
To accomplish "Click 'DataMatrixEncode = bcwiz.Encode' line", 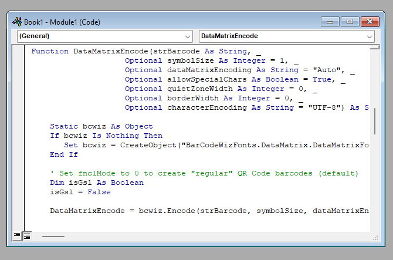I will click(209, 211).
